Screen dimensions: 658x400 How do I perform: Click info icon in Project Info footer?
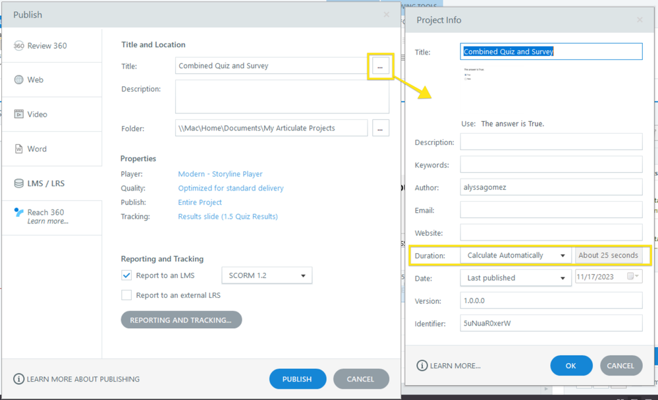coord(422,366)
